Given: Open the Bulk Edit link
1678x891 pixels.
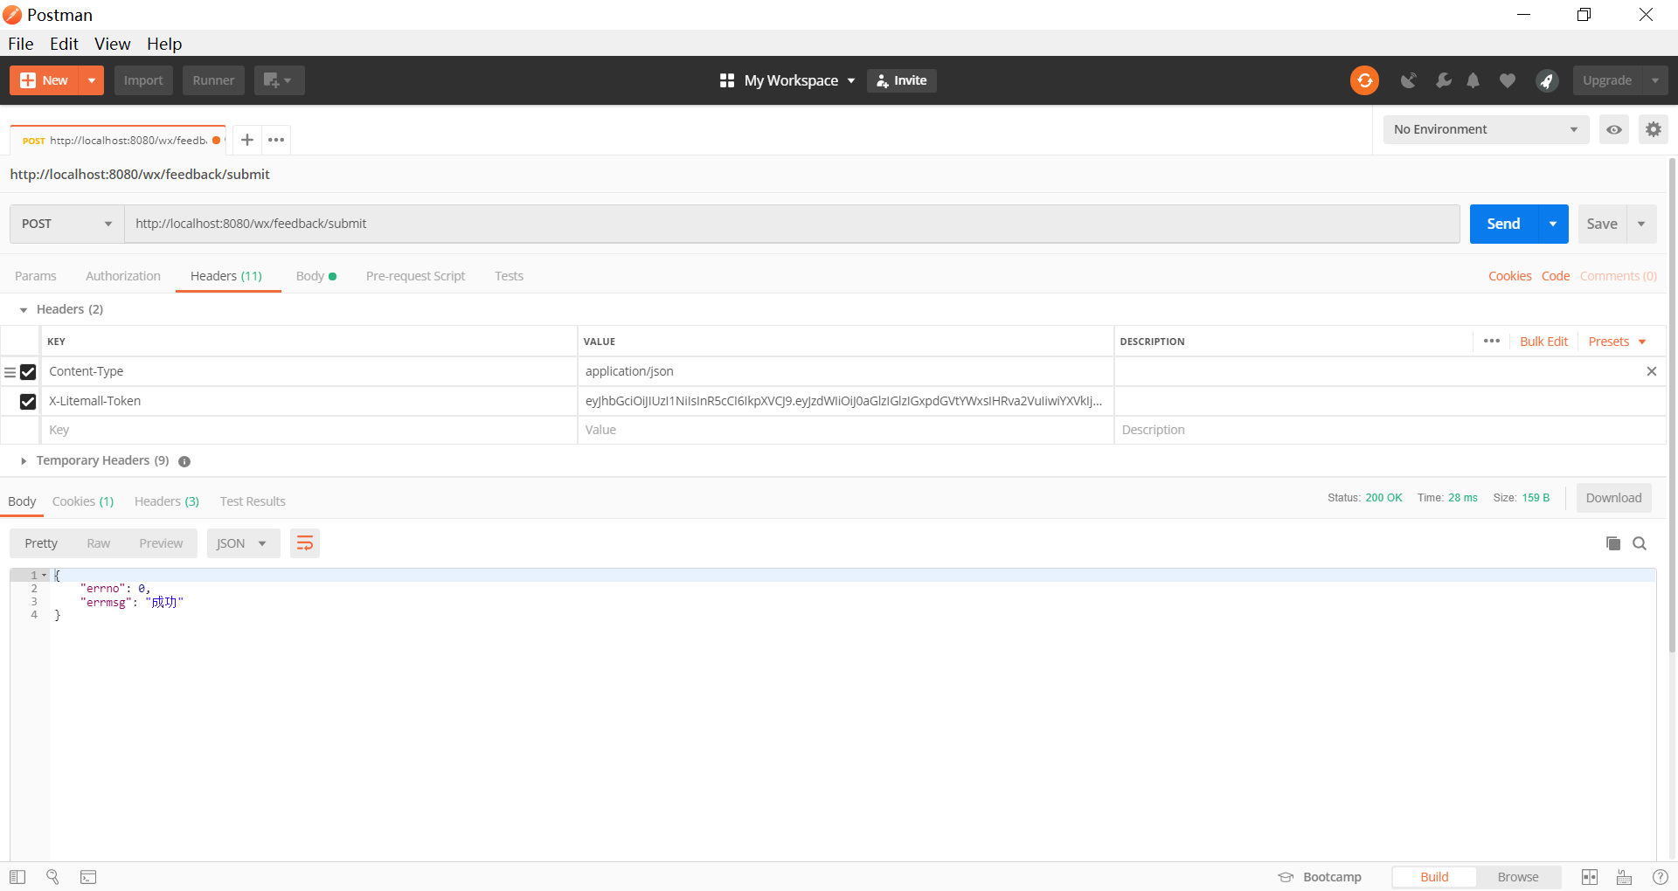Looking at the screenshot, I should coord(1543,342).
